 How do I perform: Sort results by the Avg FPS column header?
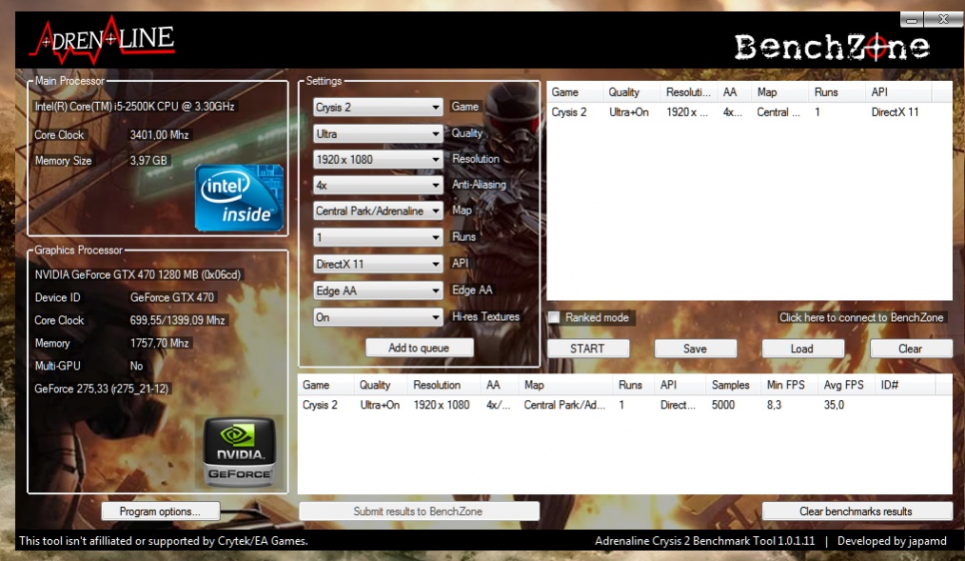pos(847,385)
